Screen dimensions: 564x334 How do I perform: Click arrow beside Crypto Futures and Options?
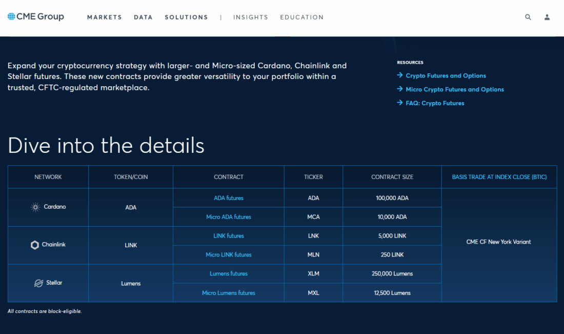(x=399, y=75)
